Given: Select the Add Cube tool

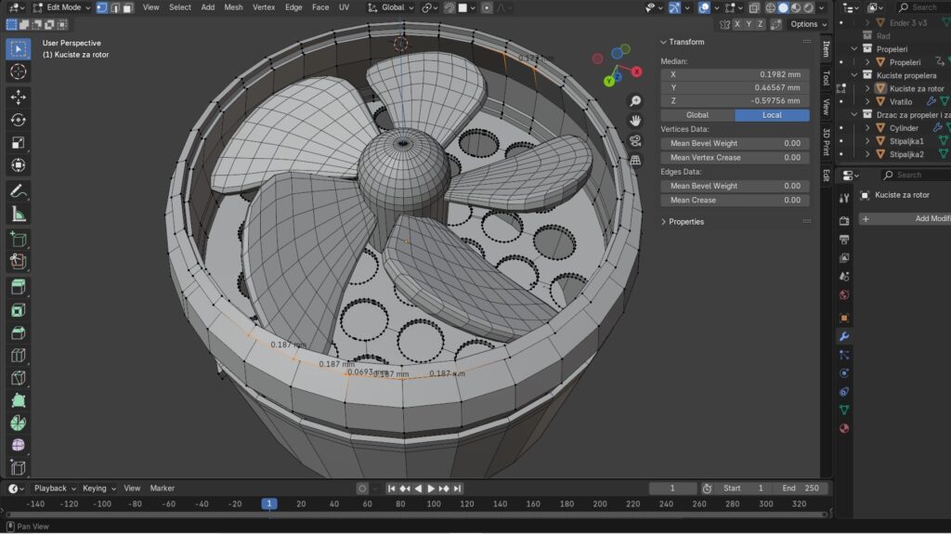Looking at the screenshot, I should point(19,240).
